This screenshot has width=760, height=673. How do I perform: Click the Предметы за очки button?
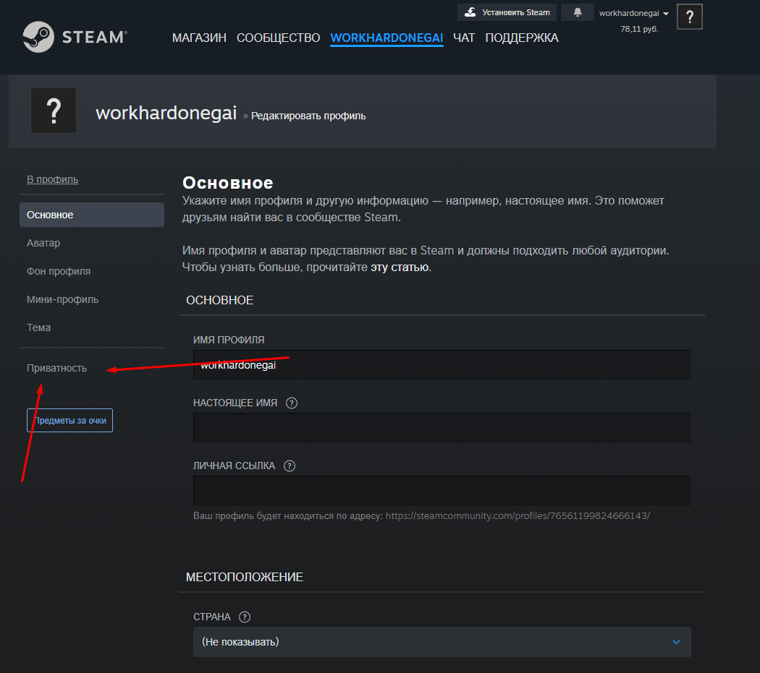click(69, 420)
